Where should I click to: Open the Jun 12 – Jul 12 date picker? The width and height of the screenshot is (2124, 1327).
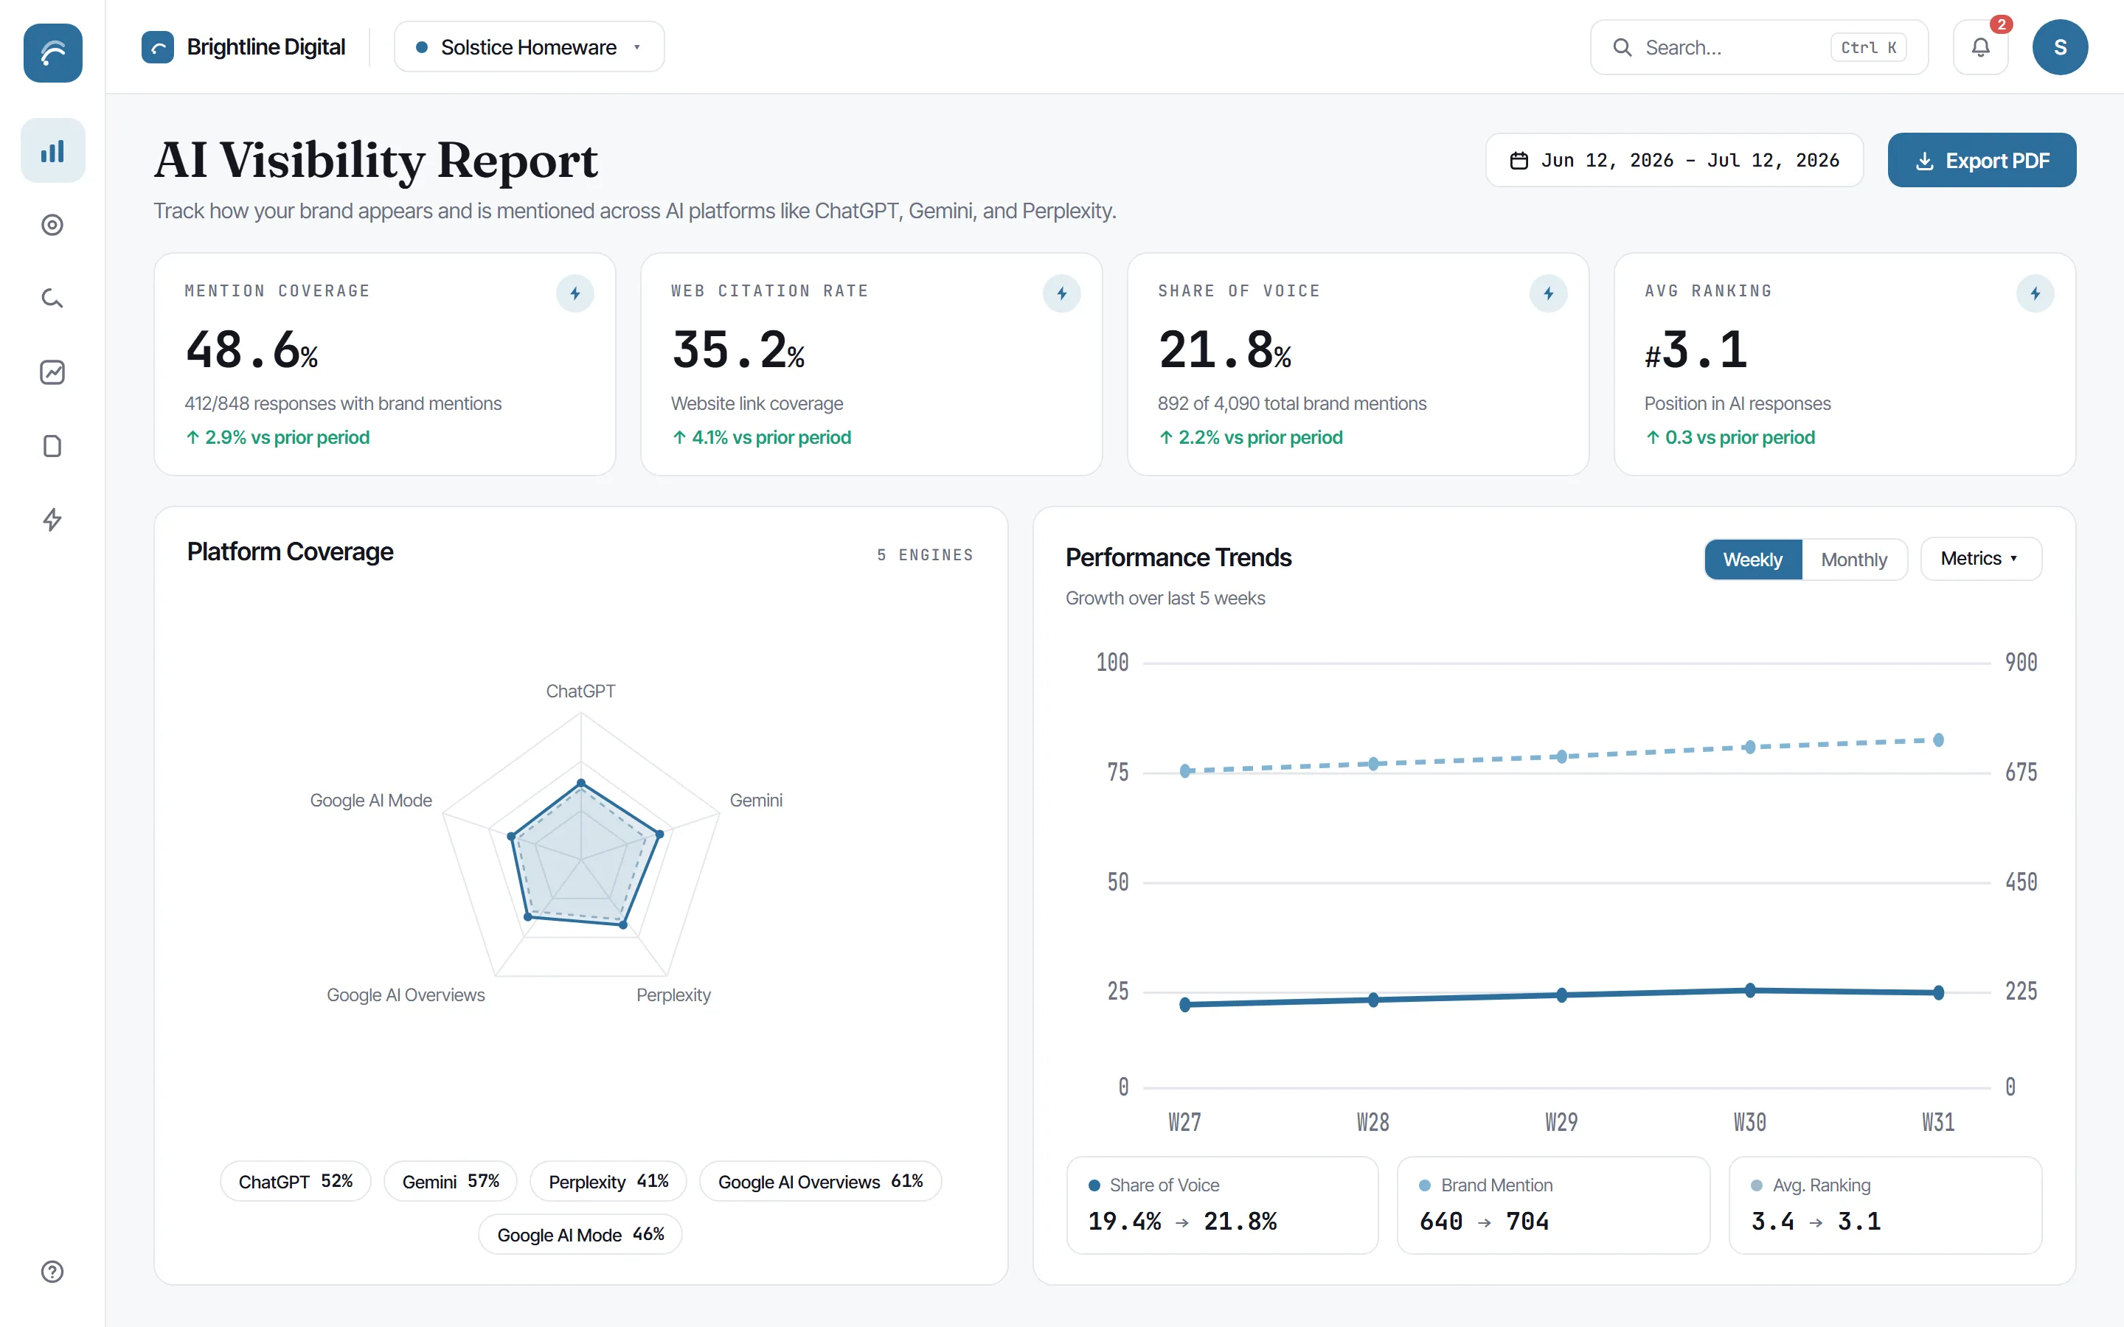(x=1673, y=161)
